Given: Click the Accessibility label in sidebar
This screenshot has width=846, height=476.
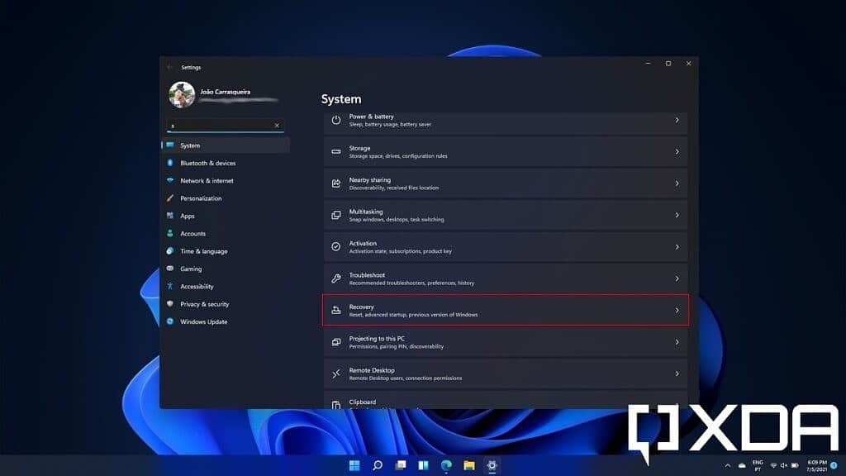Looking at the screenshot, I should 197,286.
